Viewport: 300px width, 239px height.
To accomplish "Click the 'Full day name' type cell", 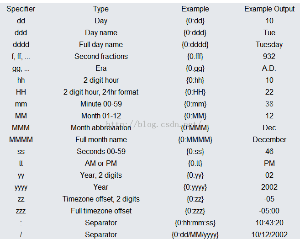I will [101, 45].
